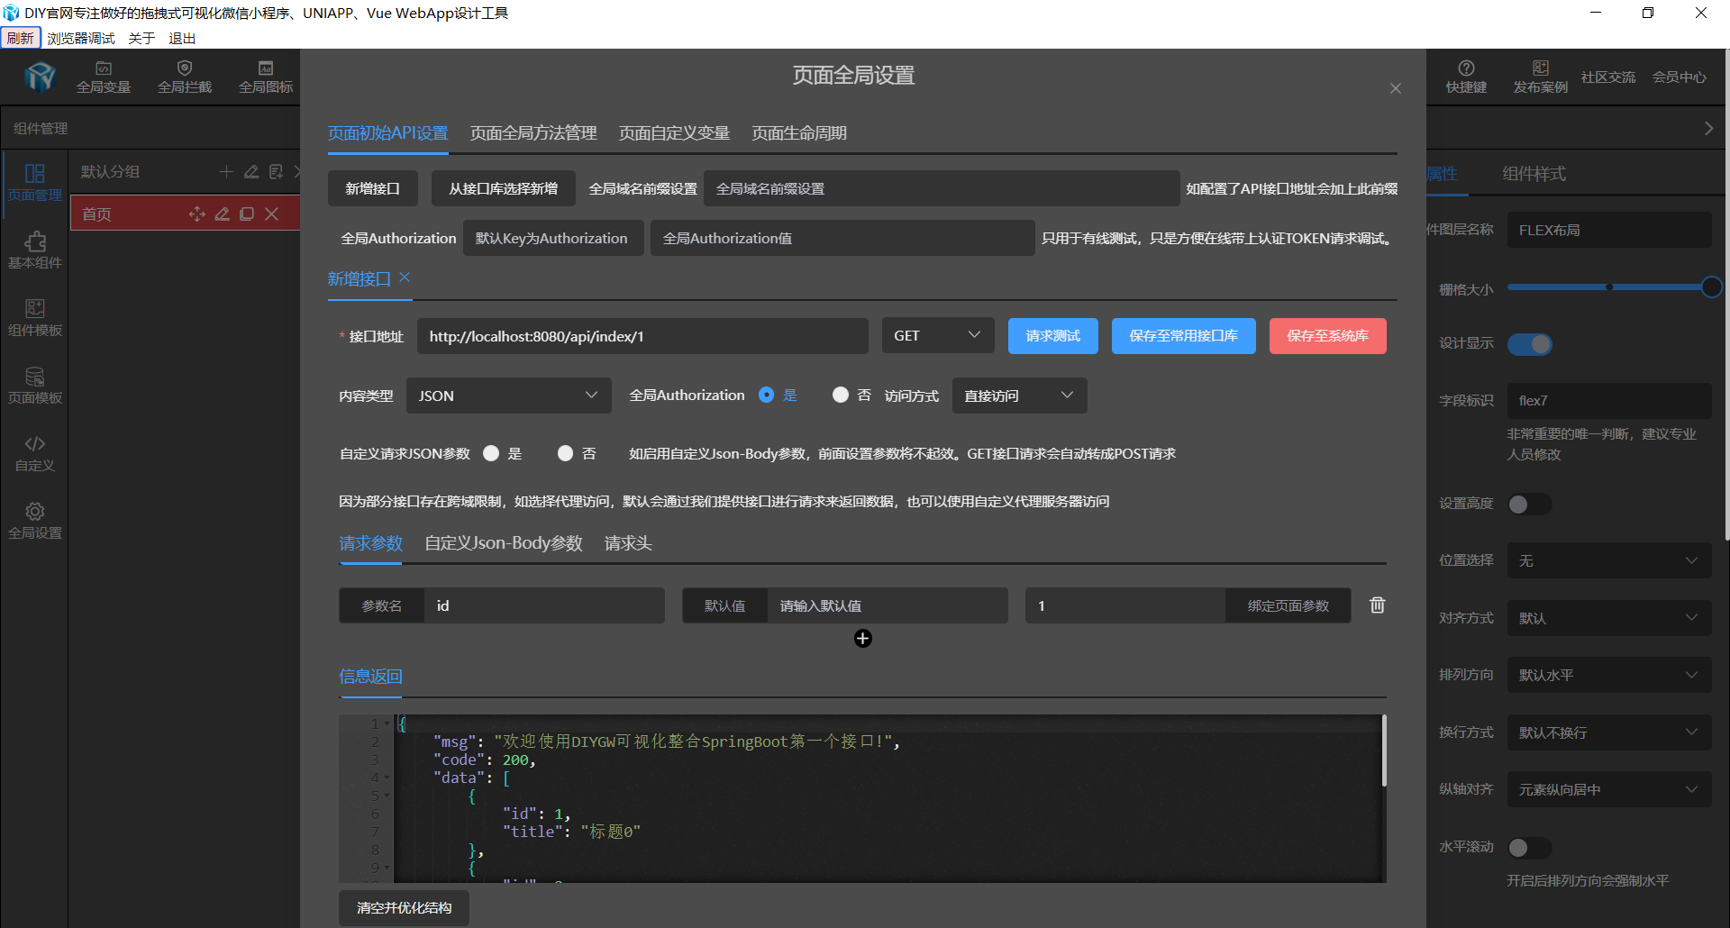Image resolution: width=1730 pixels, height=928 pixels.
Task: Click copy icon on 首页 row
Action: [247, 214]
